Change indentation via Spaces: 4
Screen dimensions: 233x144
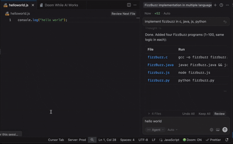point(127,140)
